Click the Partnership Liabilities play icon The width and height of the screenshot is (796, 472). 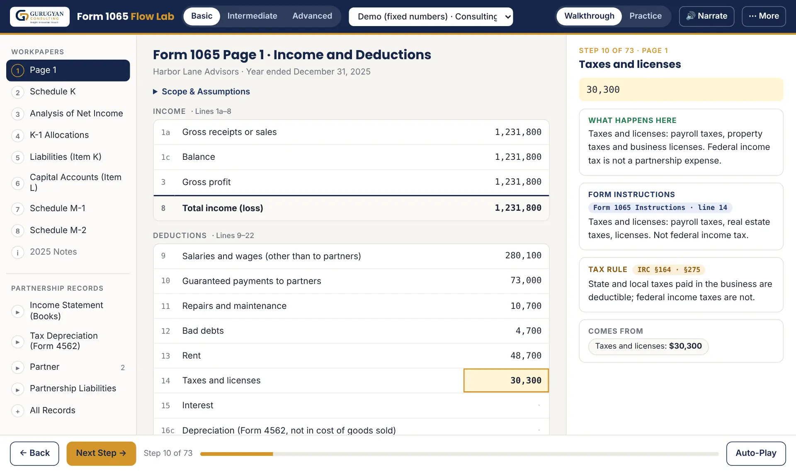pos(17,390)
